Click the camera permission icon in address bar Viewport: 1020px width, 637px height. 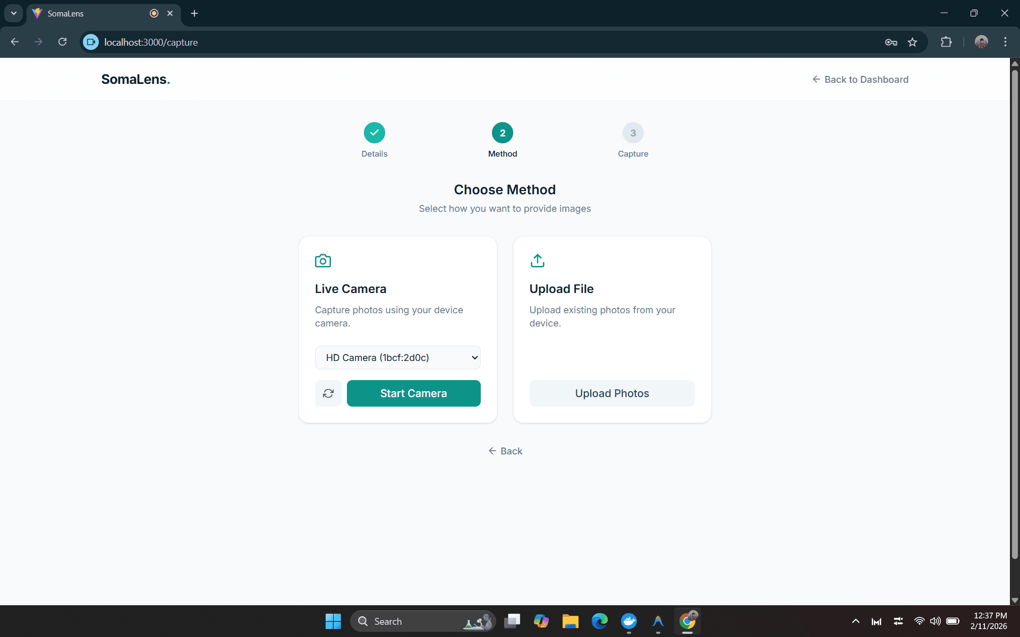[x=91, y=42]
